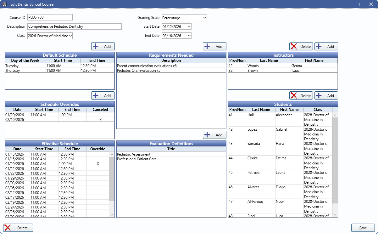Open the Start Date calendar picker
Viewport: 378px width, 234px height.
click(x=189, y=27)
